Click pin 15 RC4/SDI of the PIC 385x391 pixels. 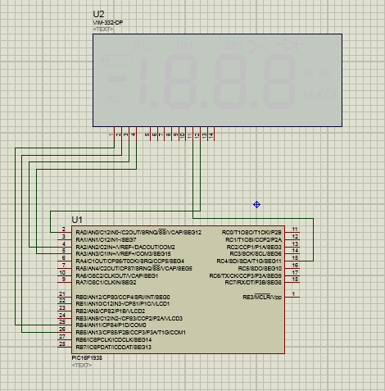[292, 261]
